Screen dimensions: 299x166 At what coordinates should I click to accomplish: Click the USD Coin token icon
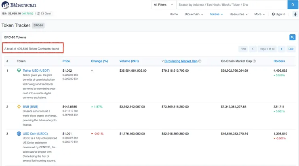tap(19, 133)
